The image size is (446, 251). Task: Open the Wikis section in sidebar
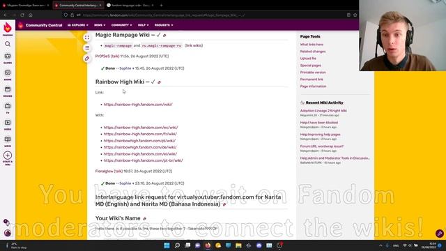8,141
